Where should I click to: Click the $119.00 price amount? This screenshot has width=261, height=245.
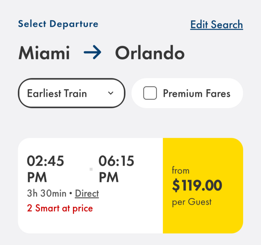point(197,186)
